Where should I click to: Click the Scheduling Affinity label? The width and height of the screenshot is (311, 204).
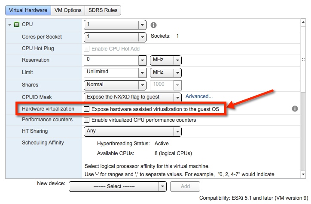43,143
